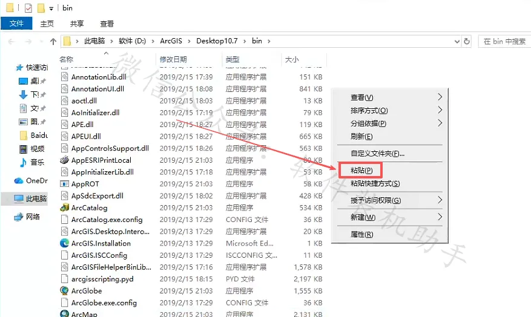Select AppESRIPrintLocal application icon
The image size is (531, 317).
(x=64, y=160)
